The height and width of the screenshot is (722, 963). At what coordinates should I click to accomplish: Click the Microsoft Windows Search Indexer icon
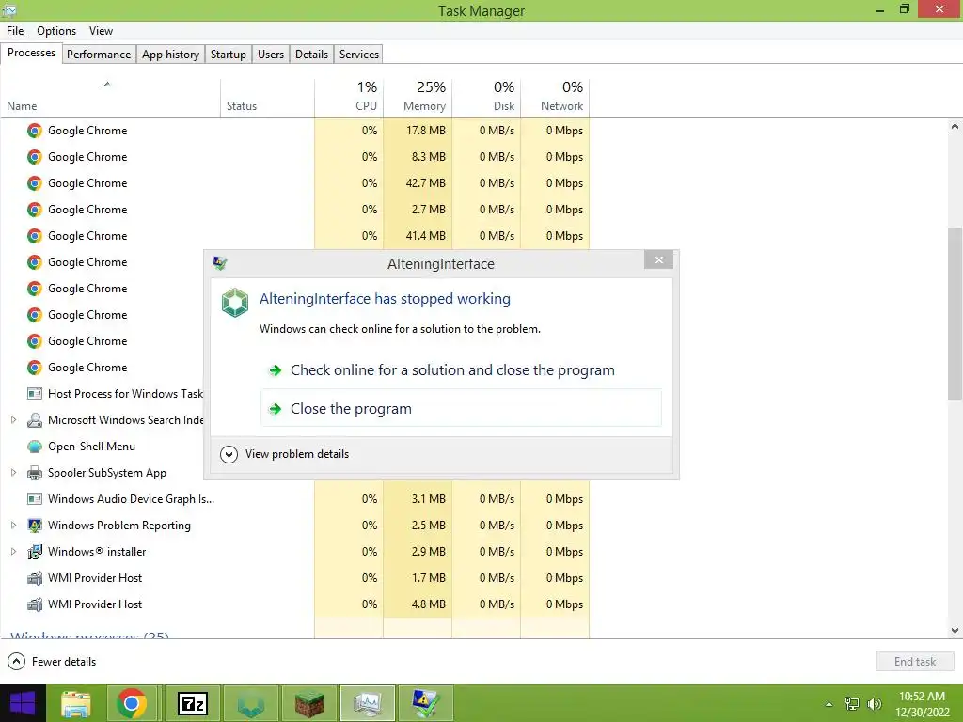[35, 420]
